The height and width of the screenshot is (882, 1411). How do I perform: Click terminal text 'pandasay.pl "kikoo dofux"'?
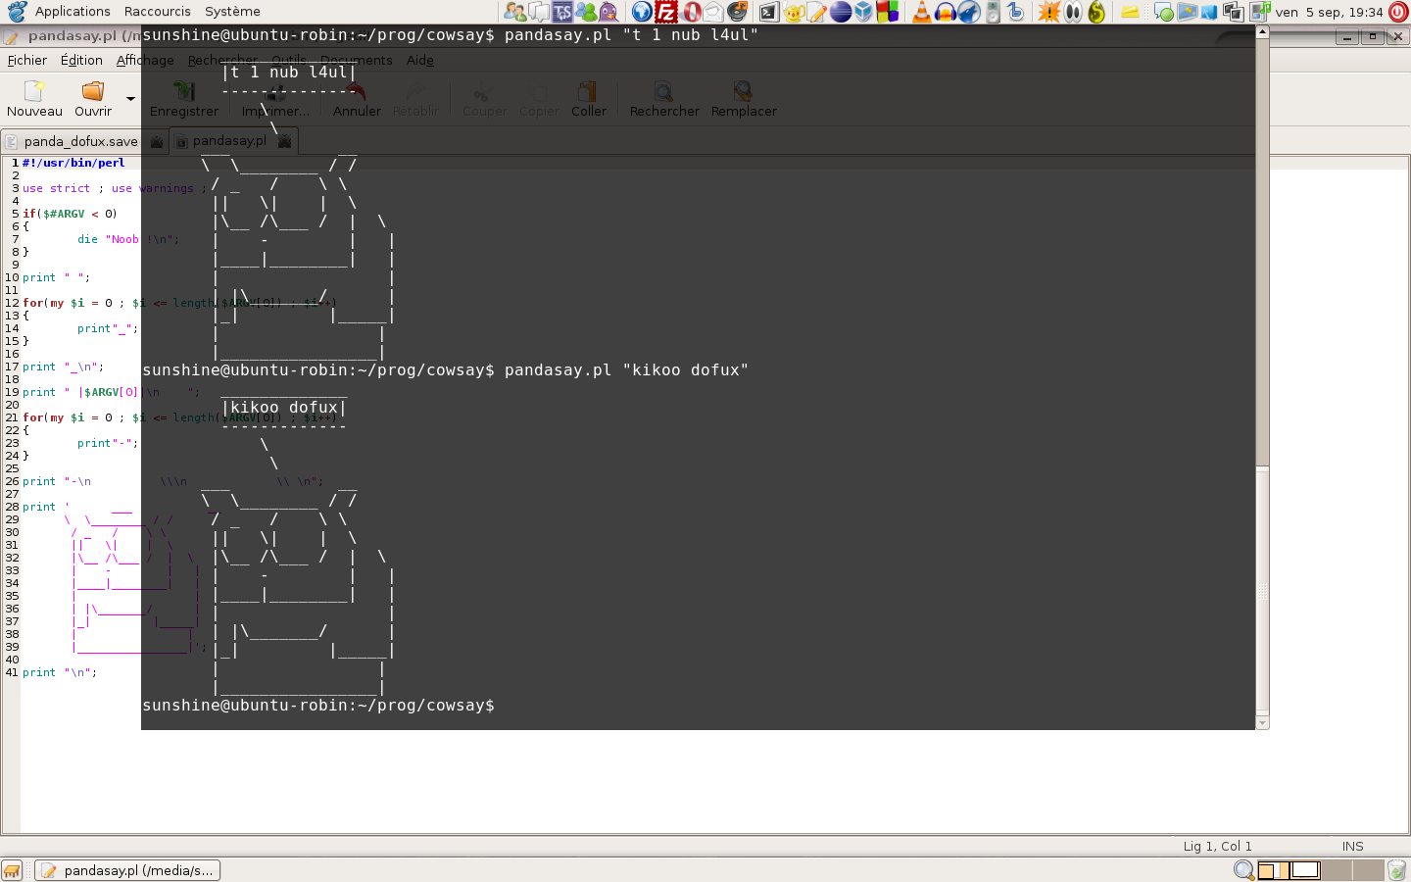click(626, 370)
